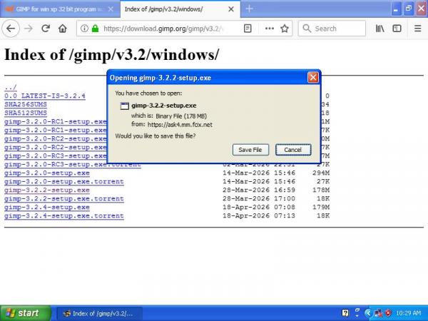Click the red shield security tray icon

click(x=387, y=313)
